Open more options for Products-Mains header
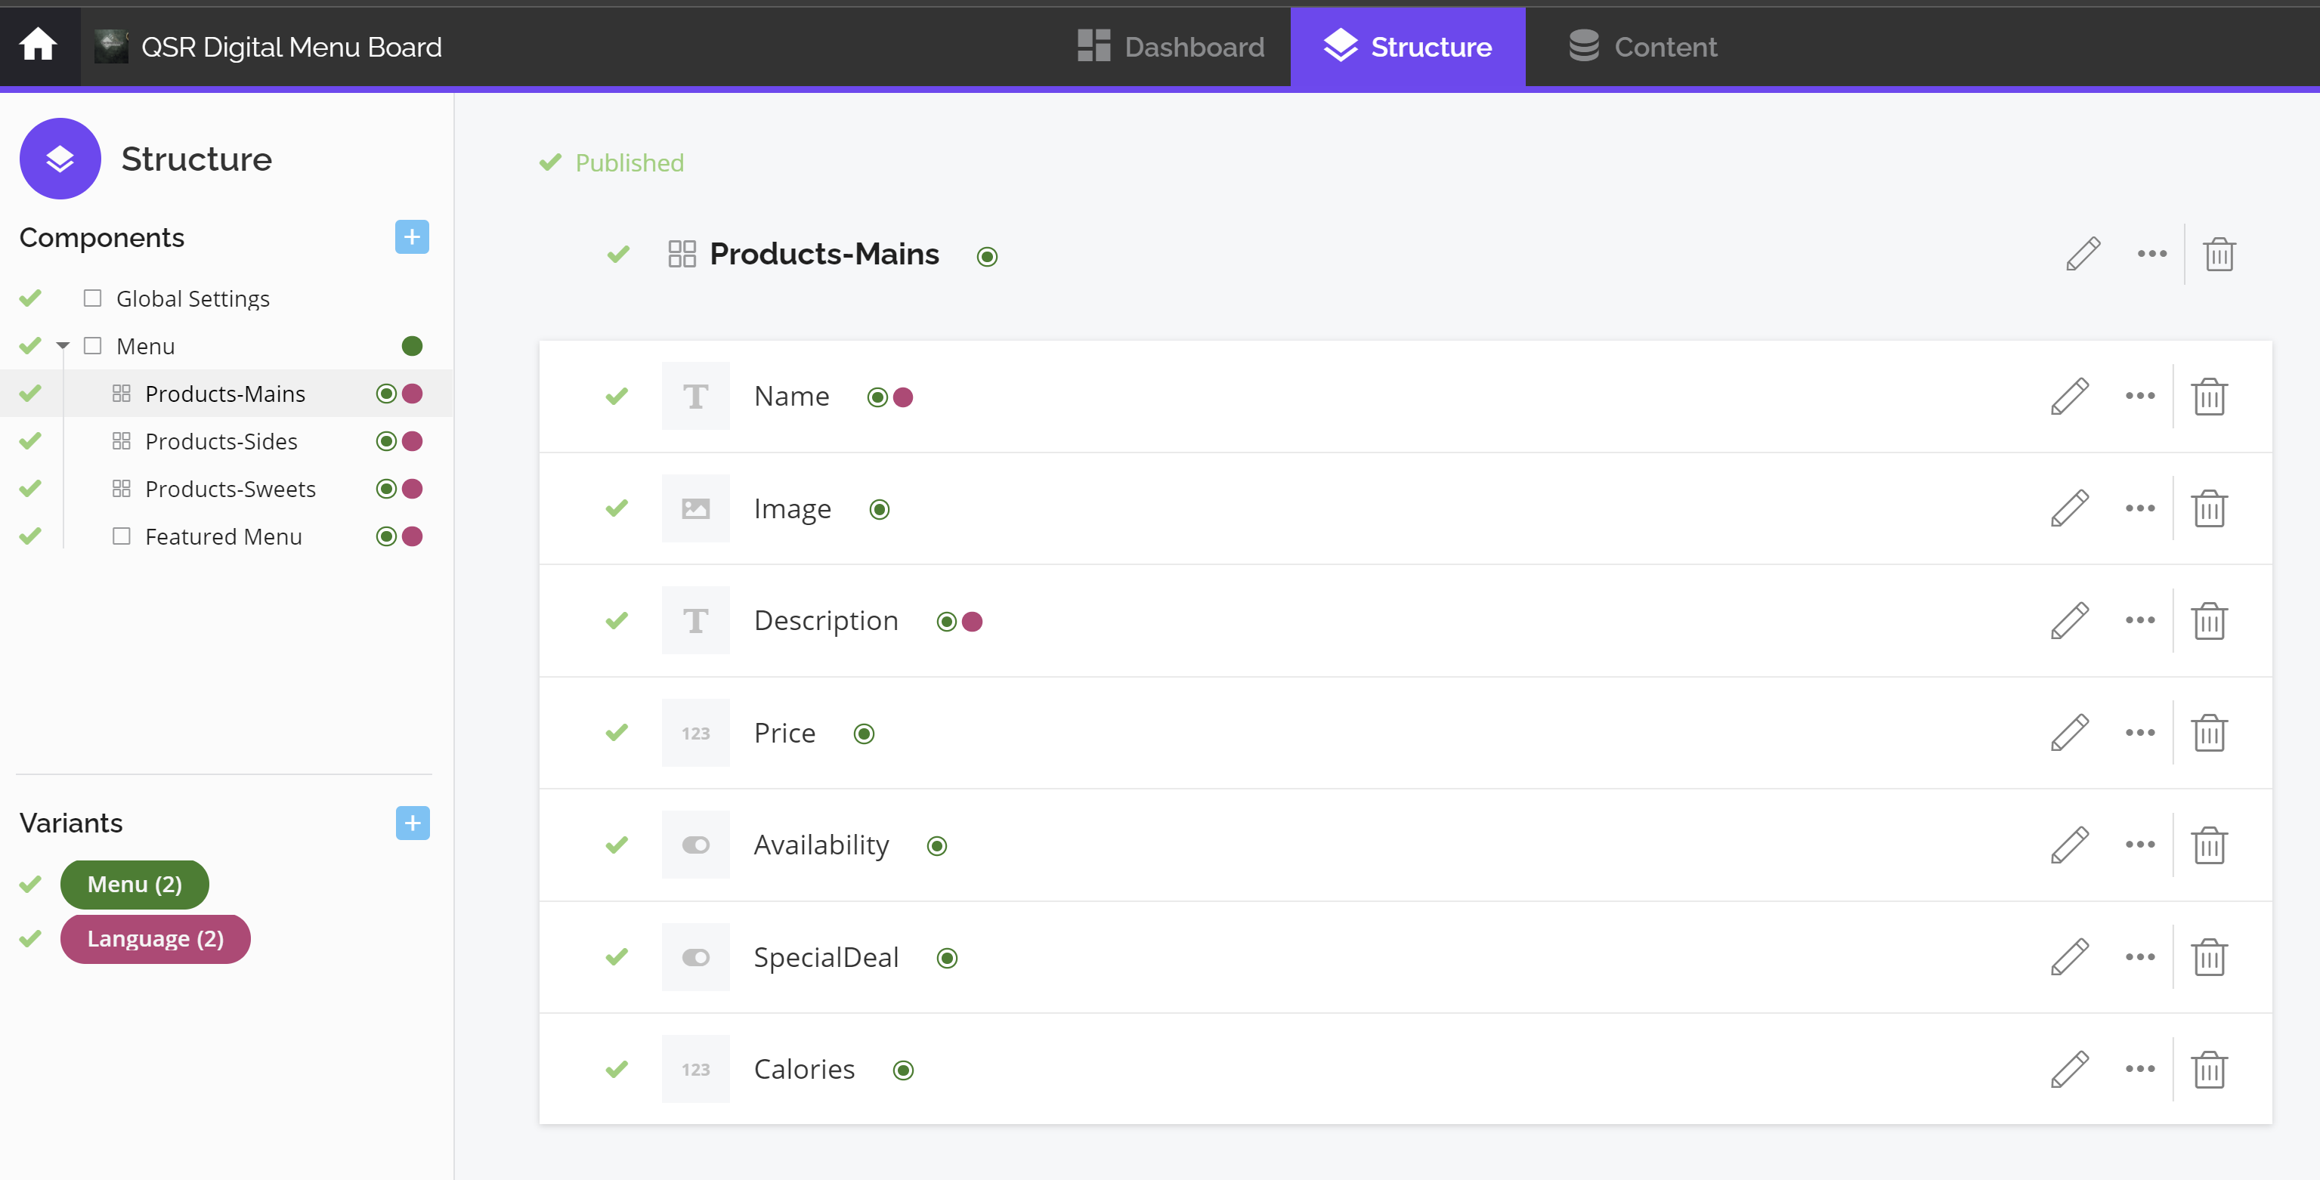 (x=2151, y=255)
